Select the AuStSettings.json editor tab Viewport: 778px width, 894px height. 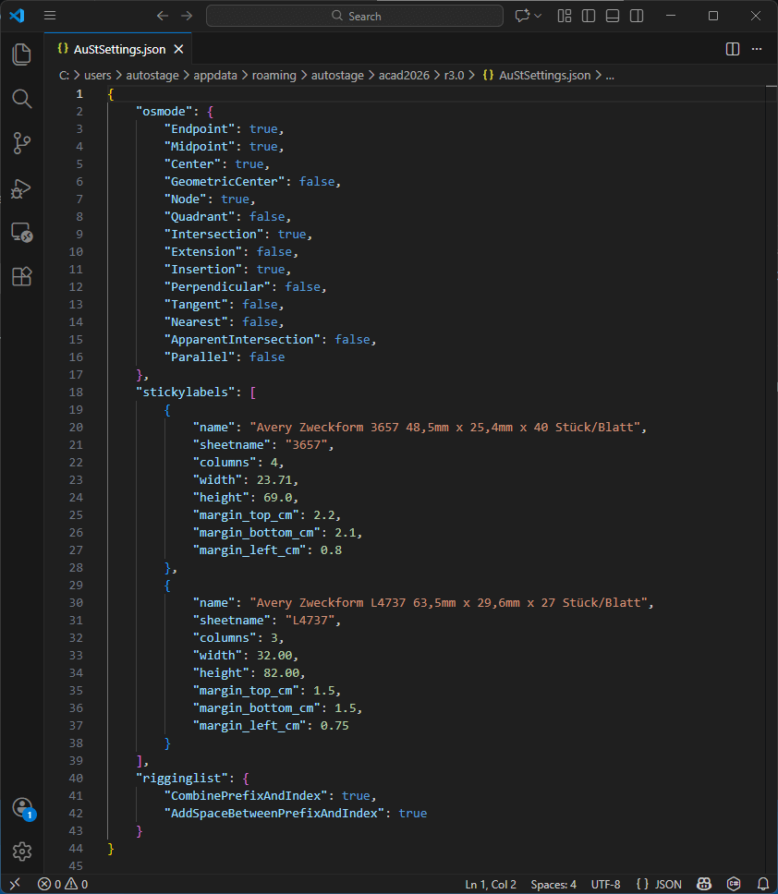click(118, 49)
